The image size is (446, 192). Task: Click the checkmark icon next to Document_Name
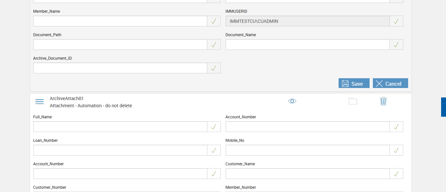[396, 45]
